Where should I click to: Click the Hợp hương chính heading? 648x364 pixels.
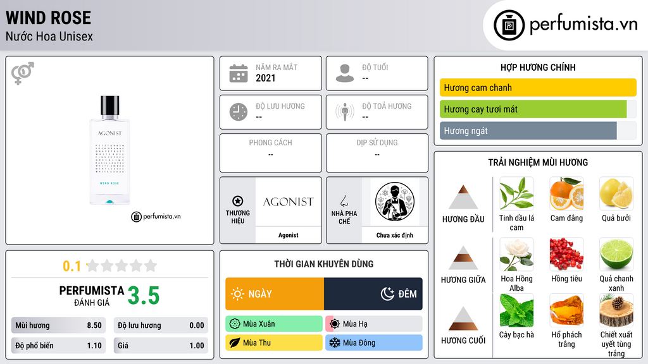click(x=538, y=67)
